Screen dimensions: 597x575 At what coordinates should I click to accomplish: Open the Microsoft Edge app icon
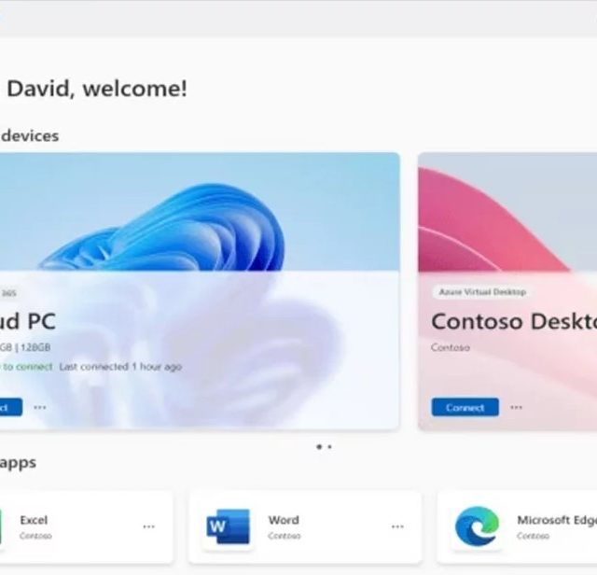pyautogui.click(x=477, y=526)
